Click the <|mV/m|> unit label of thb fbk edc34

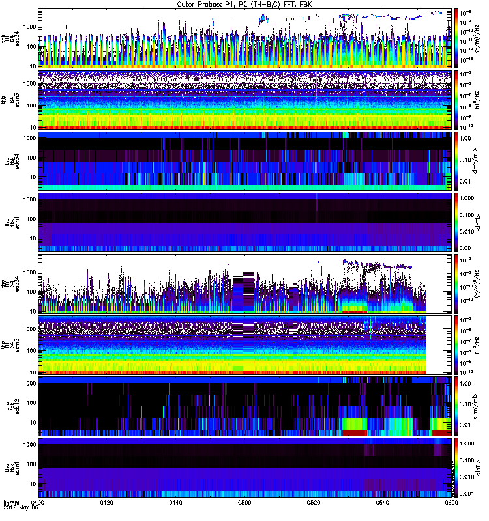coord(475,161)
